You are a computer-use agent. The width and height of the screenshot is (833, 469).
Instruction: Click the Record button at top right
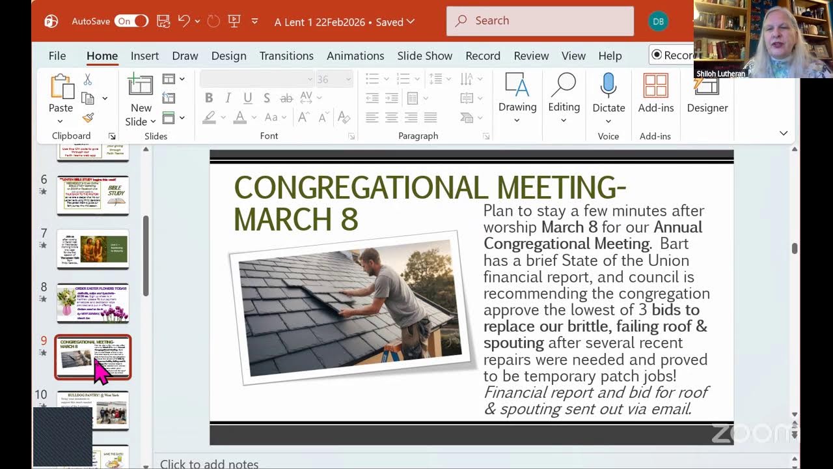pos(671,55)
